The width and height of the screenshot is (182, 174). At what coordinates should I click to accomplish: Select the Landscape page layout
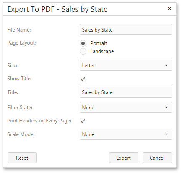coord(83,51)
